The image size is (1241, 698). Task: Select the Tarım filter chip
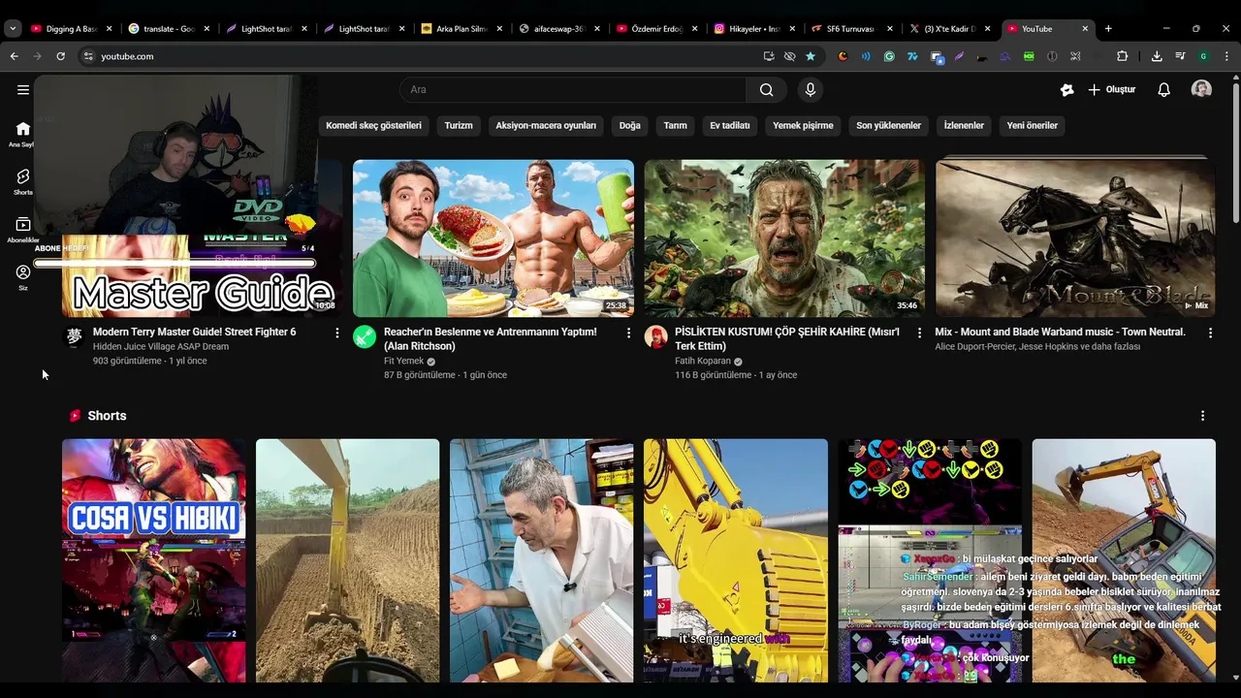point(675,126)
